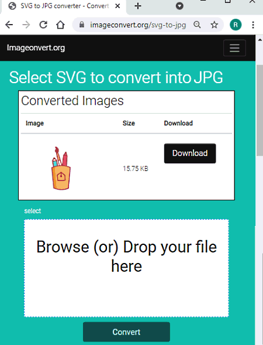Screen dimensions: 263x345
Task: Open the green R profile avatar
Action: point(236,25)
